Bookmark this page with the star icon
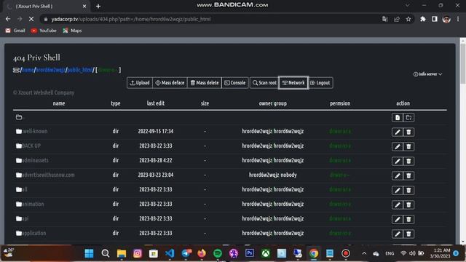Viewport: 466px width, 262px height. 408,19
